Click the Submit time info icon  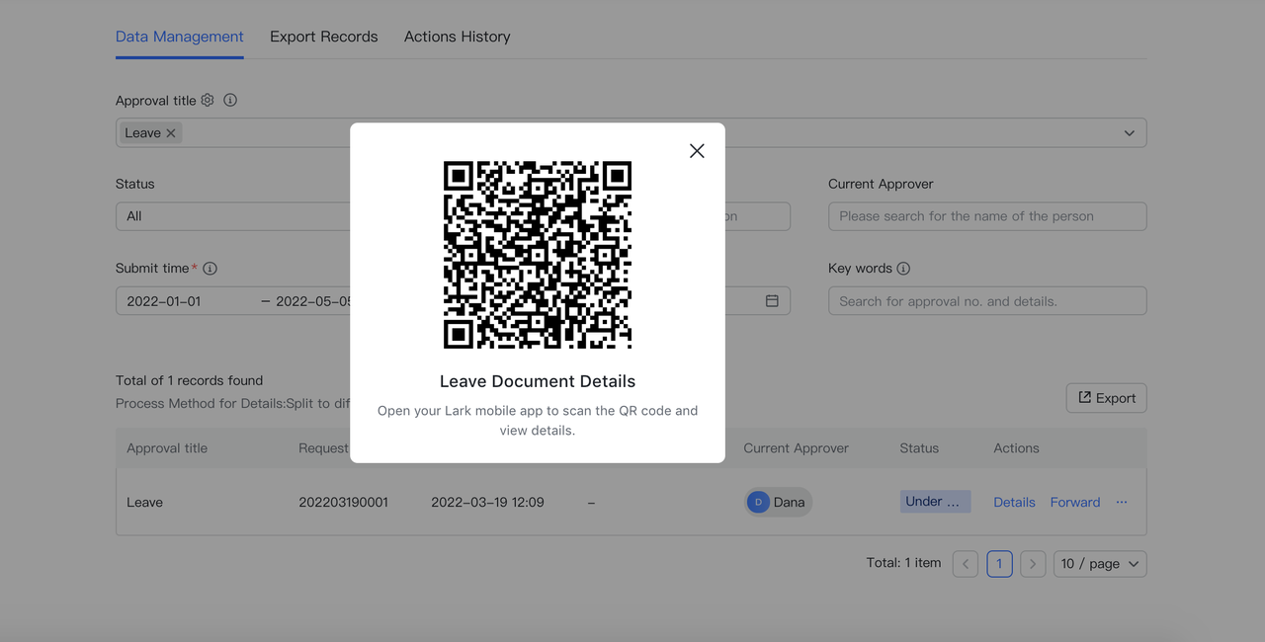click(211, 269)
